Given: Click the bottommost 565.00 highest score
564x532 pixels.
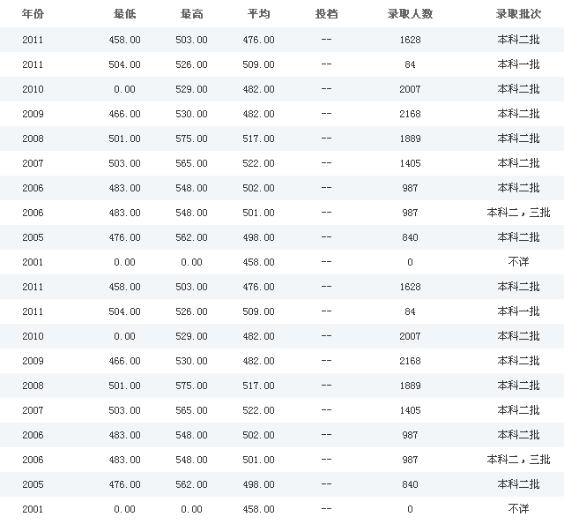Looking at the screenshot, I should [x=192, y=410].
